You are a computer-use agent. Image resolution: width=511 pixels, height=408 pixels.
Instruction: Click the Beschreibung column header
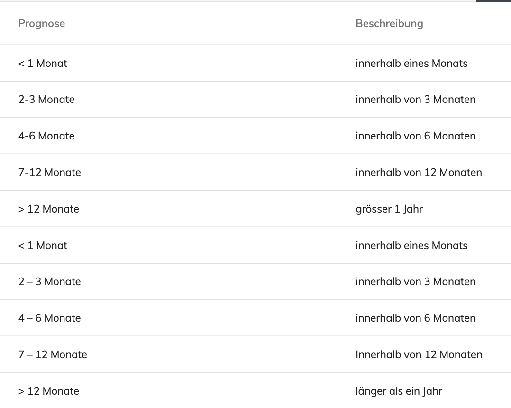point(390,23)
